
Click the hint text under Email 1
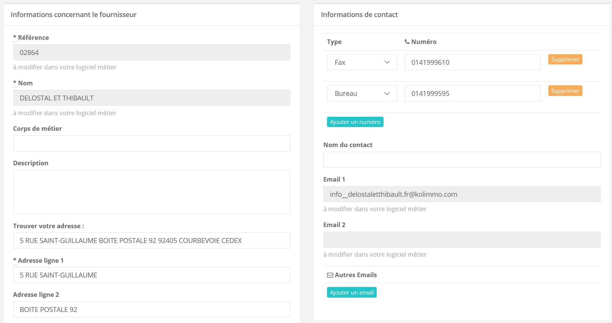click(375, 209)
